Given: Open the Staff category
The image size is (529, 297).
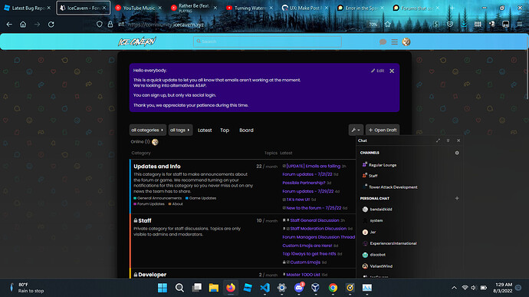Looking at the screenshot, I should point(145,220).
